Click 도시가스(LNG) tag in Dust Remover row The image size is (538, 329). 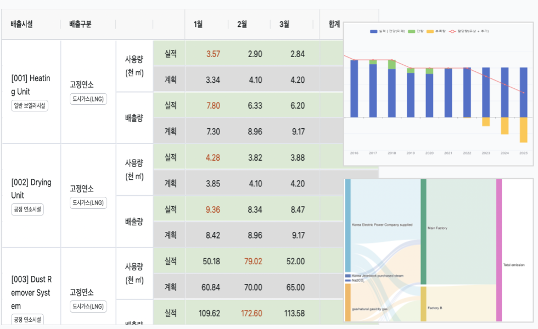[88, 307]
